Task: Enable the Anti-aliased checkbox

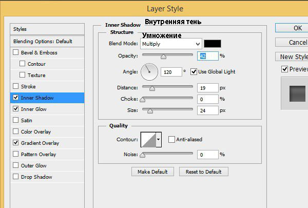Action: (x=171, y=139)
